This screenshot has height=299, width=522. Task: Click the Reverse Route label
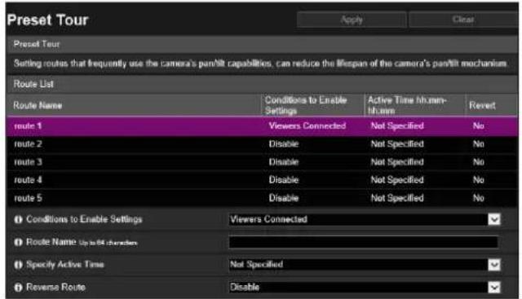click(56, 288)
